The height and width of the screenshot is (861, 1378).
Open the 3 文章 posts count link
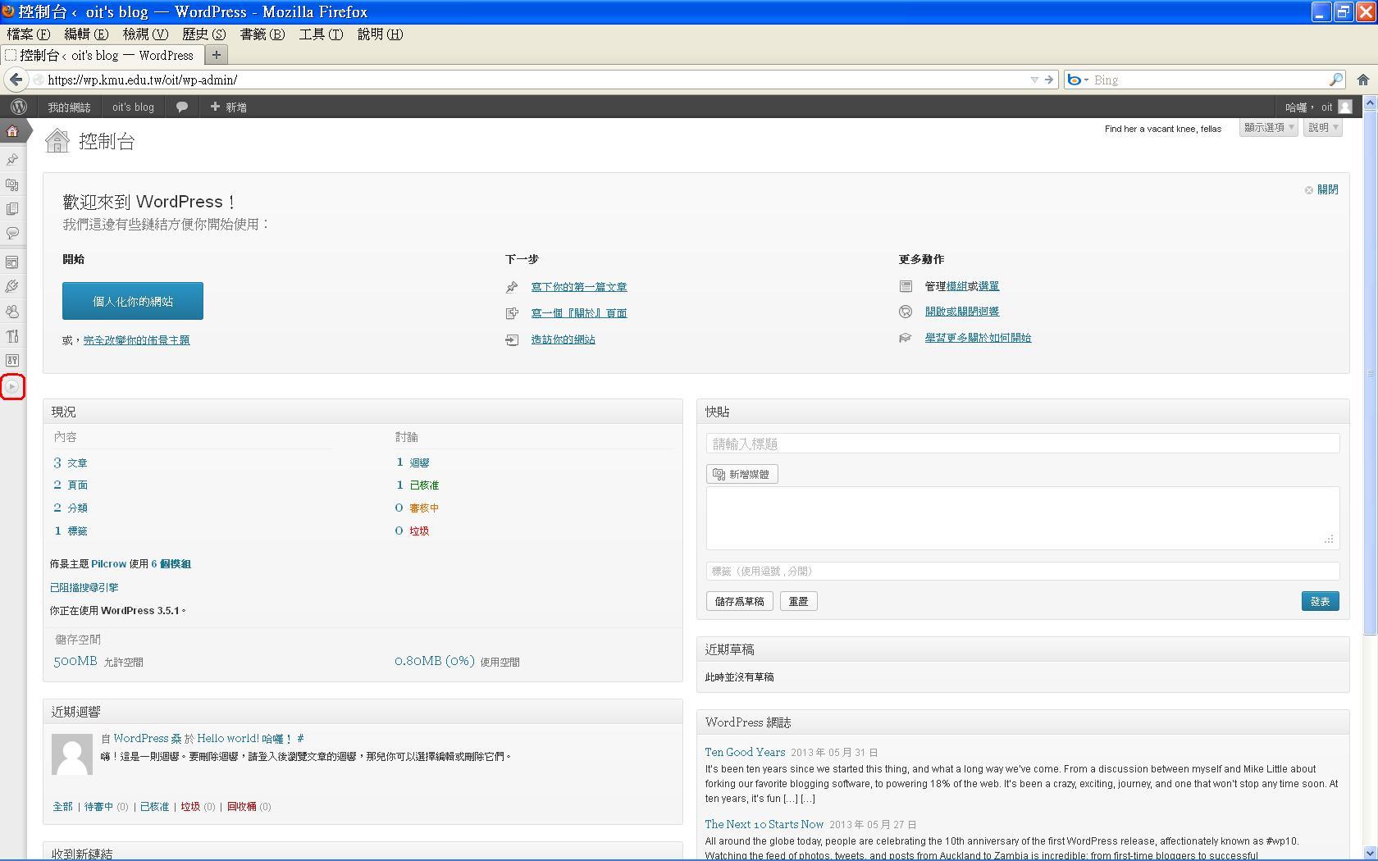pos(71,462)
